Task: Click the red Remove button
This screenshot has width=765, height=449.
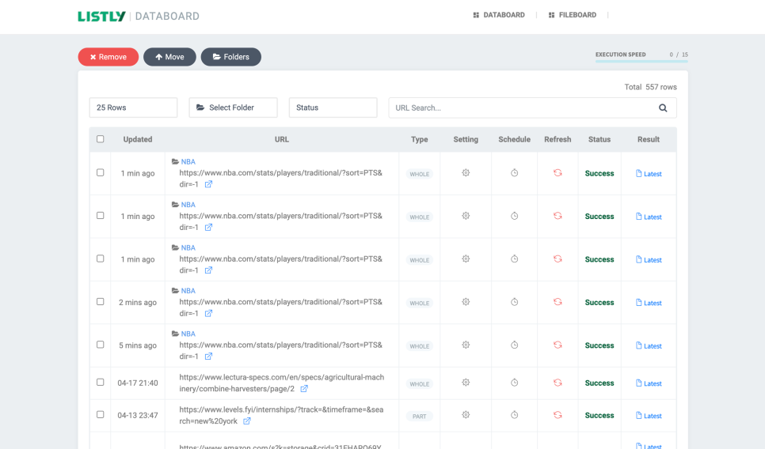Action: (x=108, y=57)
